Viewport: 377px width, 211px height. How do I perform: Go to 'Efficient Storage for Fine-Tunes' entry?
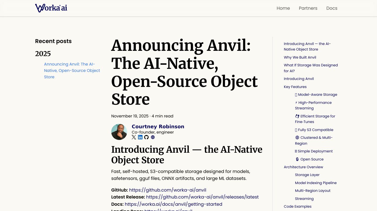315,119
